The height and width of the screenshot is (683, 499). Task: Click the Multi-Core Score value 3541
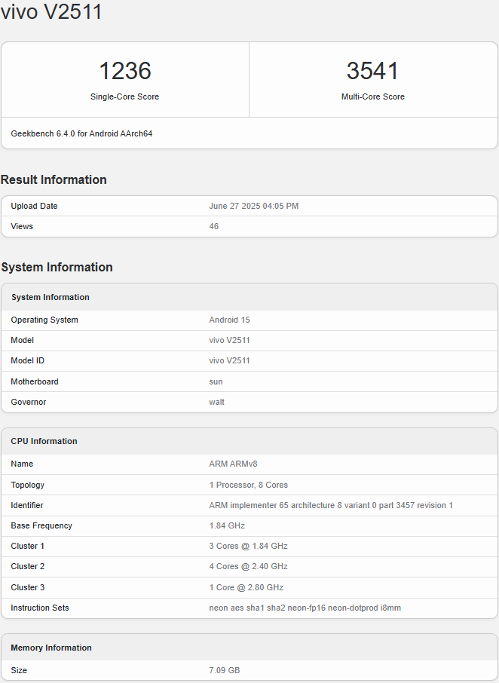click(372, 71)
